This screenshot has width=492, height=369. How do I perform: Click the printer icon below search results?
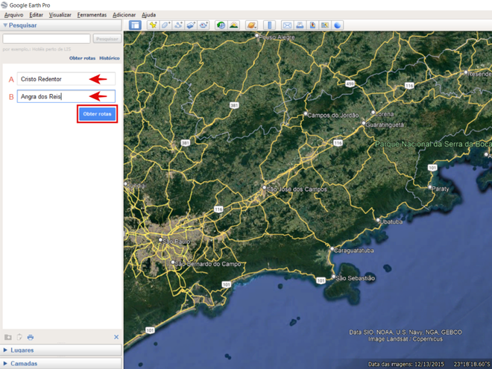31,337
